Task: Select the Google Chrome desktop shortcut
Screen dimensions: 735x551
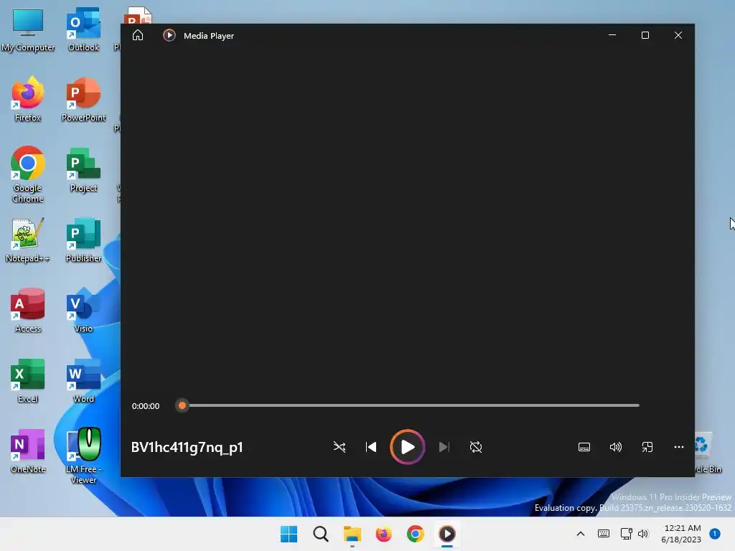Action: [28, 174]
